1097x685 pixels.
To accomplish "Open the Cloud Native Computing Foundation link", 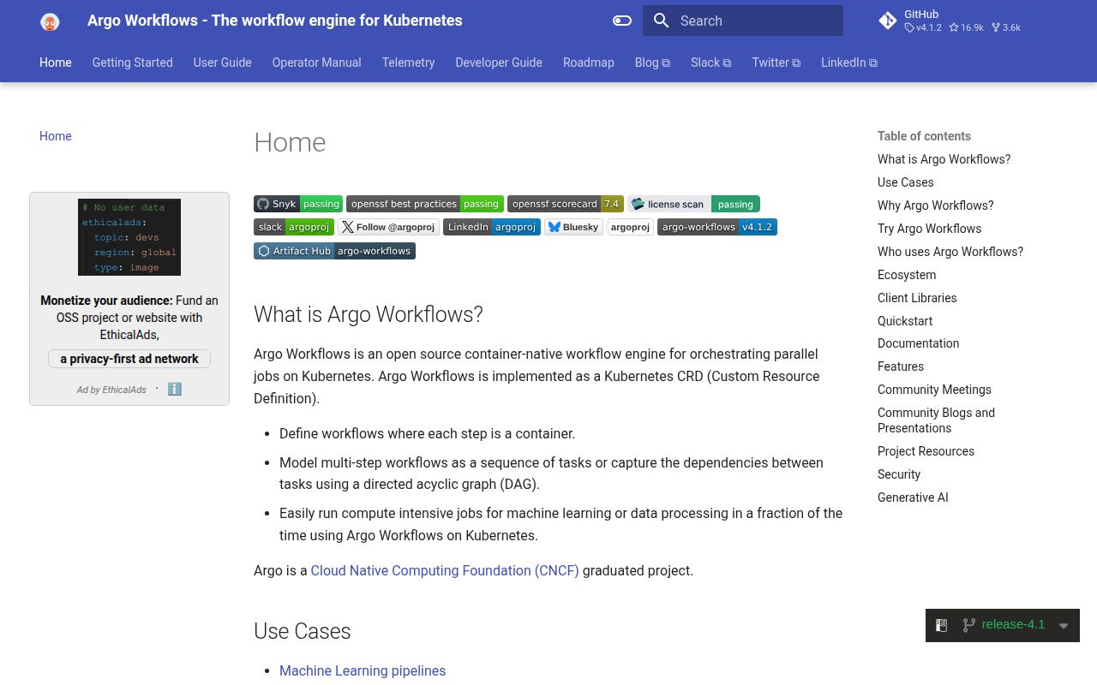I will [x=445, y=570].
